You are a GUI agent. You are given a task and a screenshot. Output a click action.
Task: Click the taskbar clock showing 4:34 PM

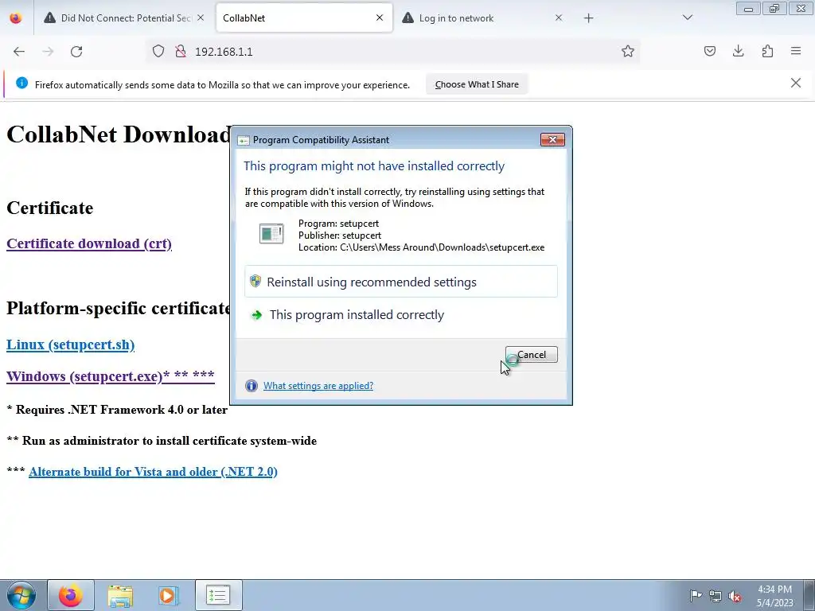point(774,596)
